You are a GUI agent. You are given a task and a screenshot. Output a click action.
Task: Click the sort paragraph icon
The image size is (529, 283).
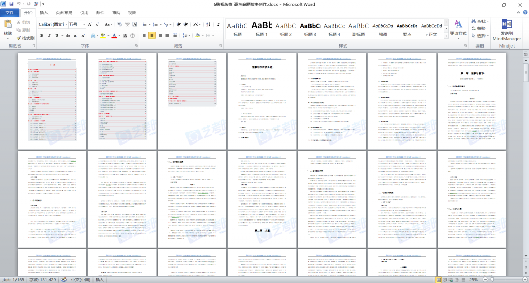(x=207, y=24)
